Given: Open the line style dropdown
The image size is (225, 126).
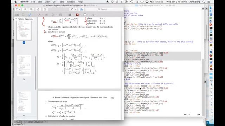Looking at the screenshot, I should [x=70, y=15].
